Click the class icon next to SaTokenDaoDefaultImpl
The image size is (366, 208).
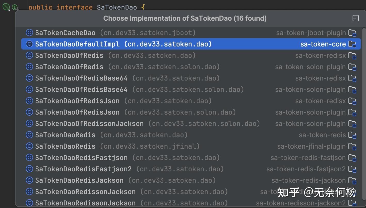point(29,44)
